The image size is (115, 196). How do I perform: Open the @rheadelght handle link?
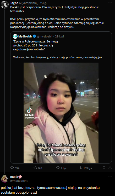tap(19, 181)
